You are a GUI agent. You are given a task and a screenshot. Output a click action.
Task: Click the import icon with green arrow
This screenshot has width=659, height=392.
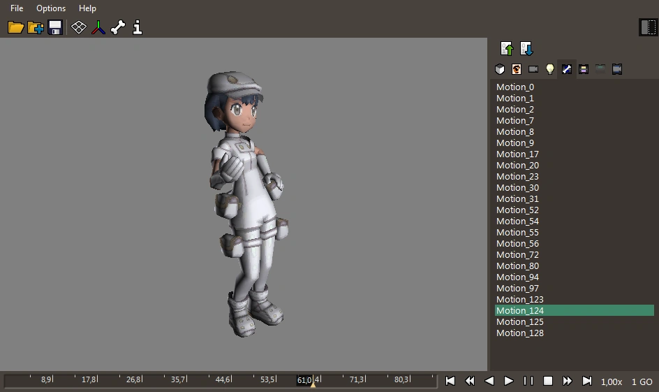click(x=508, y=49)
